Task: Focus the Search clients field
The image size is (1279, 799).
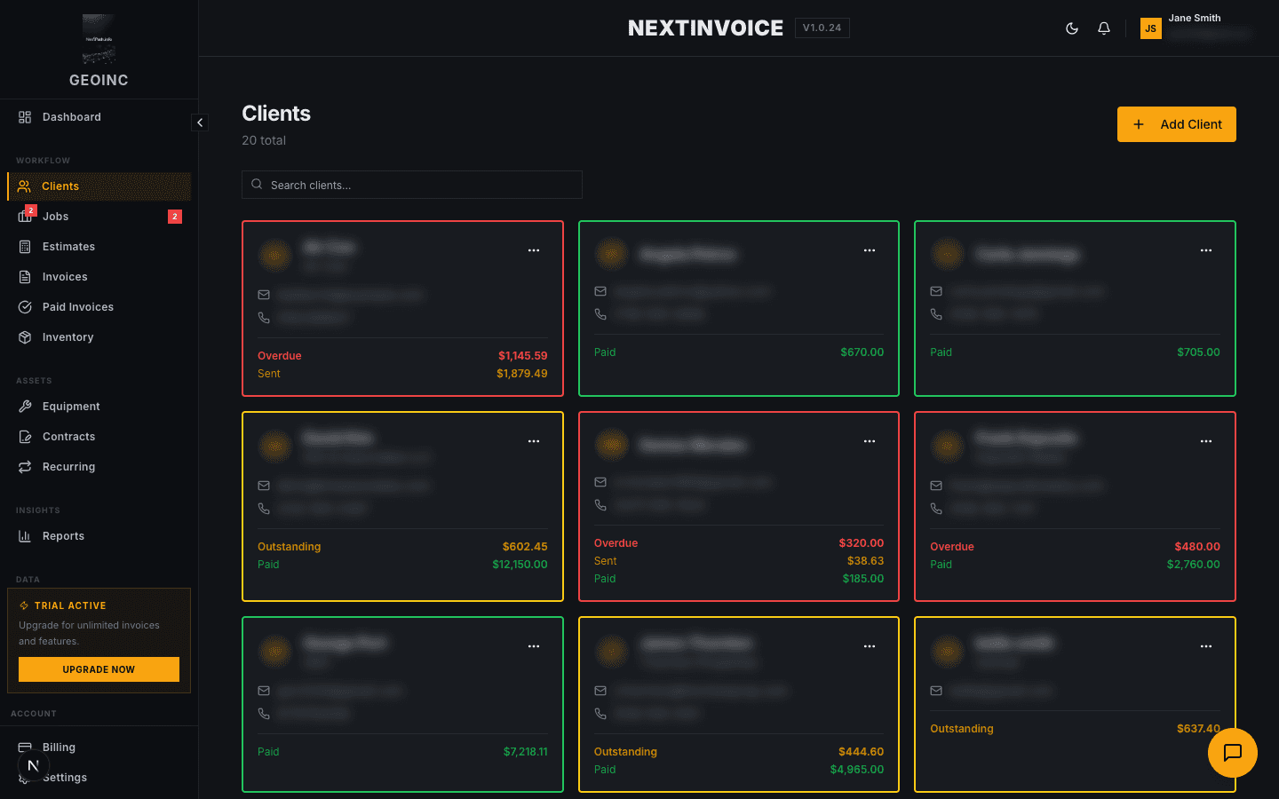Action: point(412,185)
